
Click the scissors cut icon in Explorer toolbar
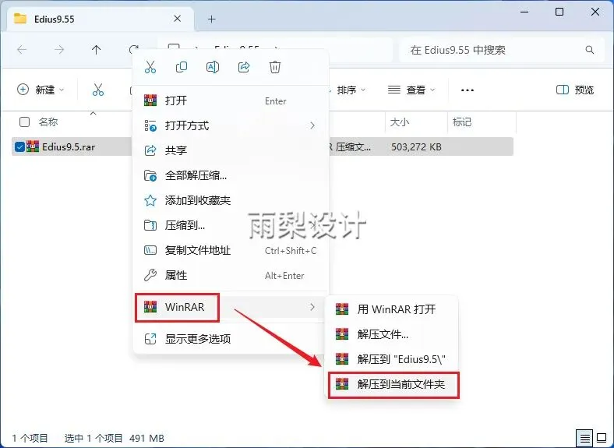tap(98, 90)
